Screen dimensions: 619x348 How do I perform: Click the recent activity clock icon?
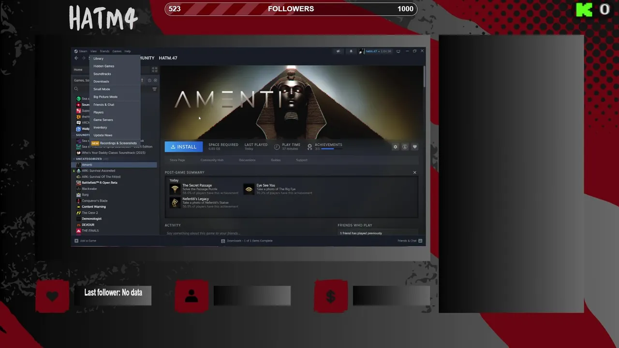tap(149, 80)
